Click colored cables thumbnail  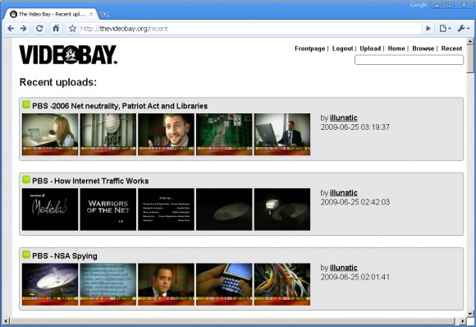pos(282,284)
